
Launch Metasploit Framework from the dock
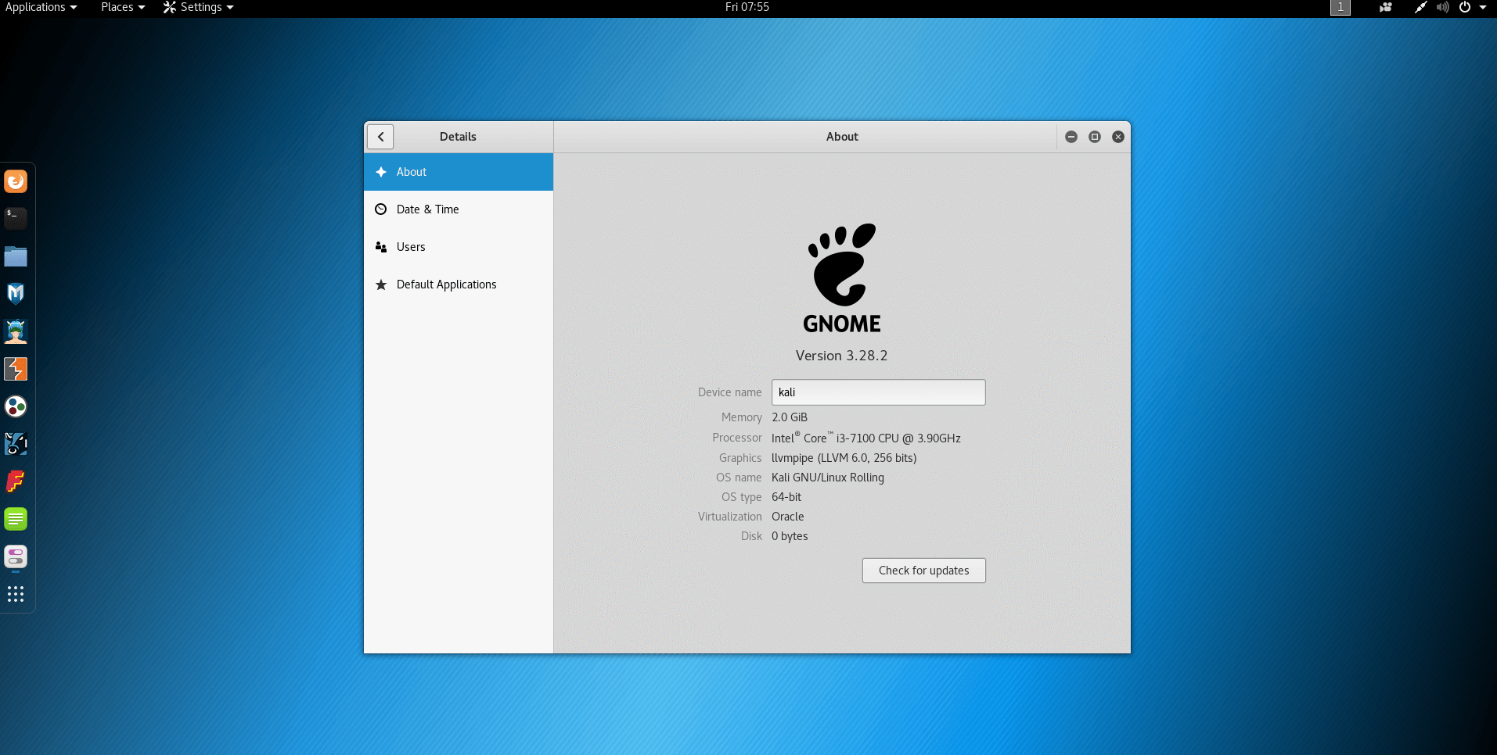[x=16, y=293]
